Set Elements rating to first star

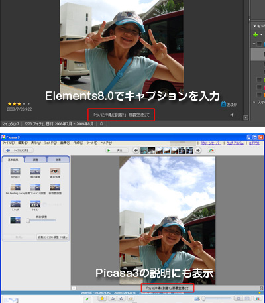(10, 104)
